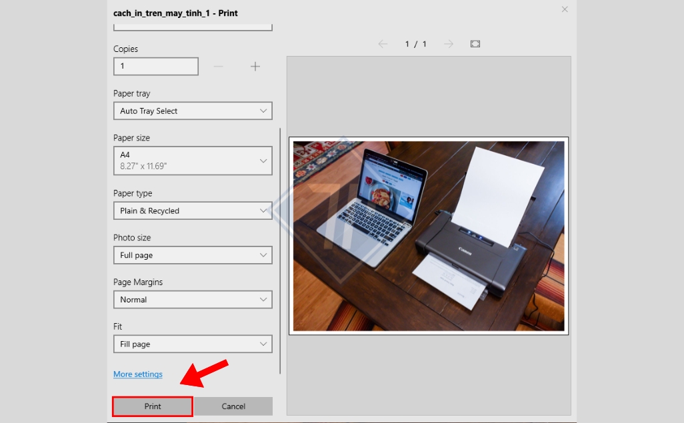
Task: Open the Page Margins dropdown
Action: 193,300
